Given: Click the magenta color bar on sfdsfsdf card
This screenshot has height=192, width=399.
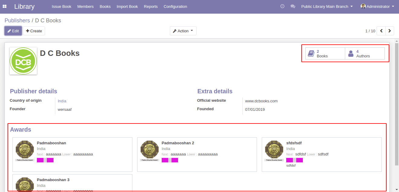Looking at the screenshot, I should (x=294, y=160).
